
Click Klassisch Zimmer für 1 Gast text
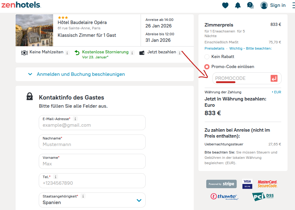87,35
